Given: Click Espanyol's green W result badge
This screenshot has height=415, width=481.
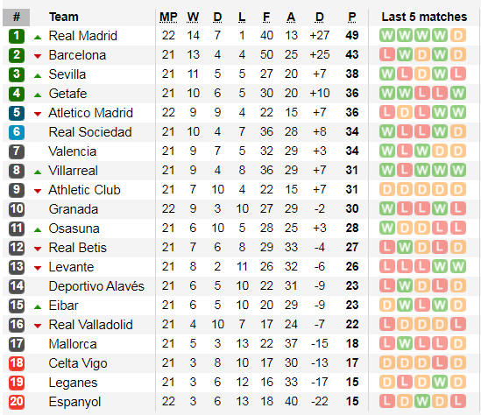Looking at the screenshot, I should pyautogui.click(x=422, y=401).
